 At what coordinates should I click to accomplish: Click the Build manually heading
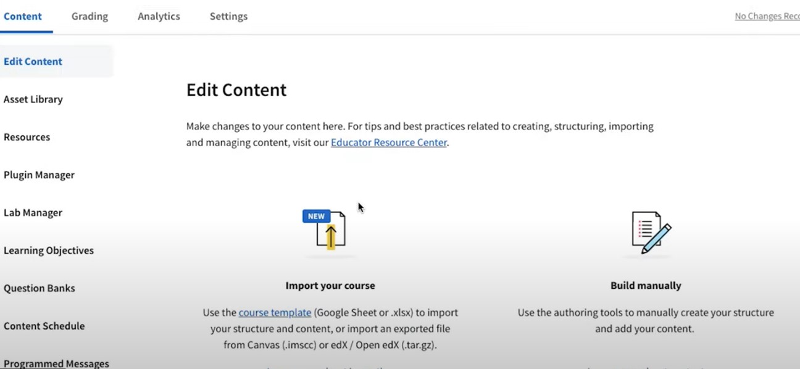pyautogui.click(x=646, y=286)
